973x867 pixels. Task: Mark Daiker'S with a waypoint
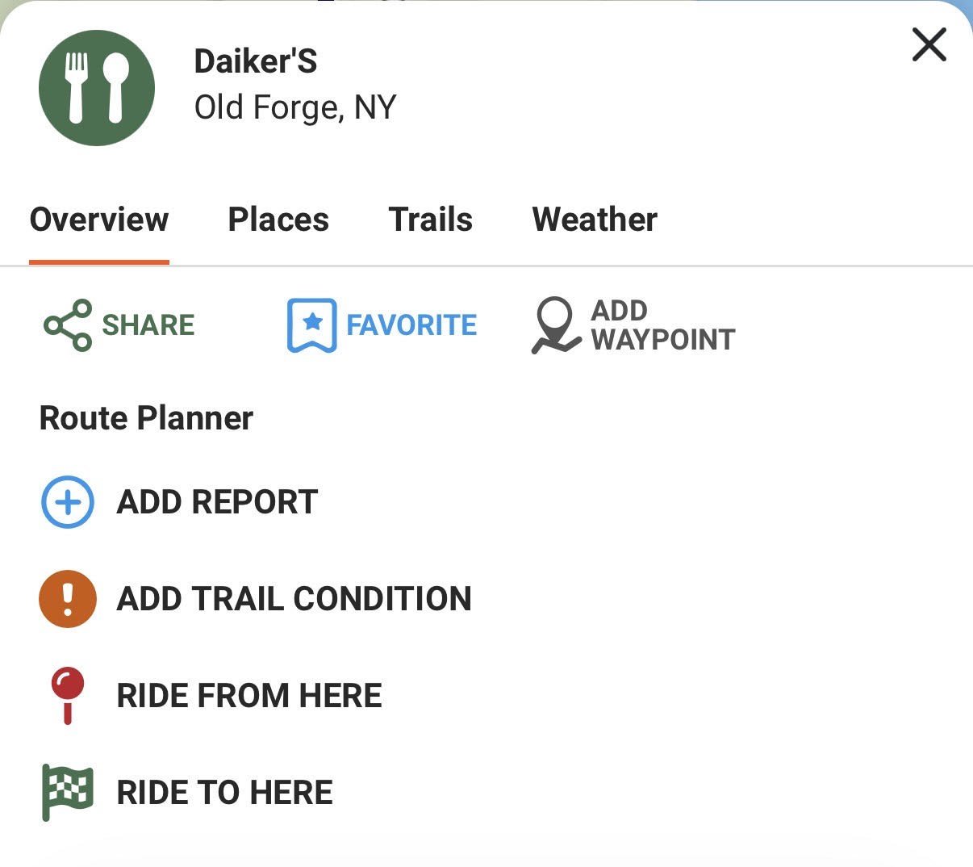633,325
